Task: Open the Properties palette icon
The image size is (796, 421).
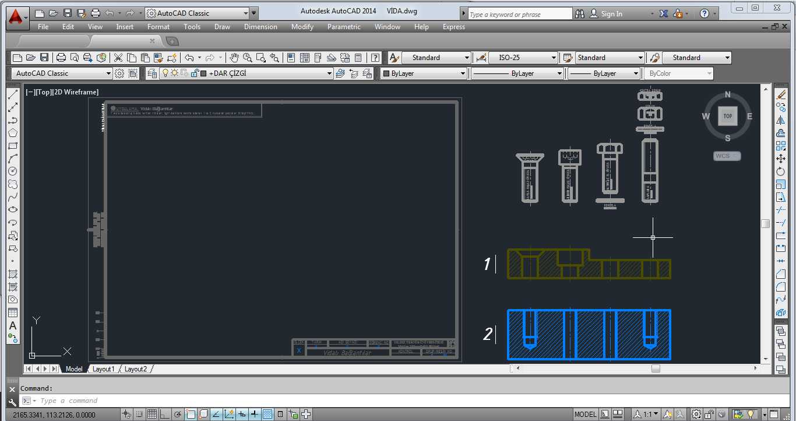Action: (291, 58)
